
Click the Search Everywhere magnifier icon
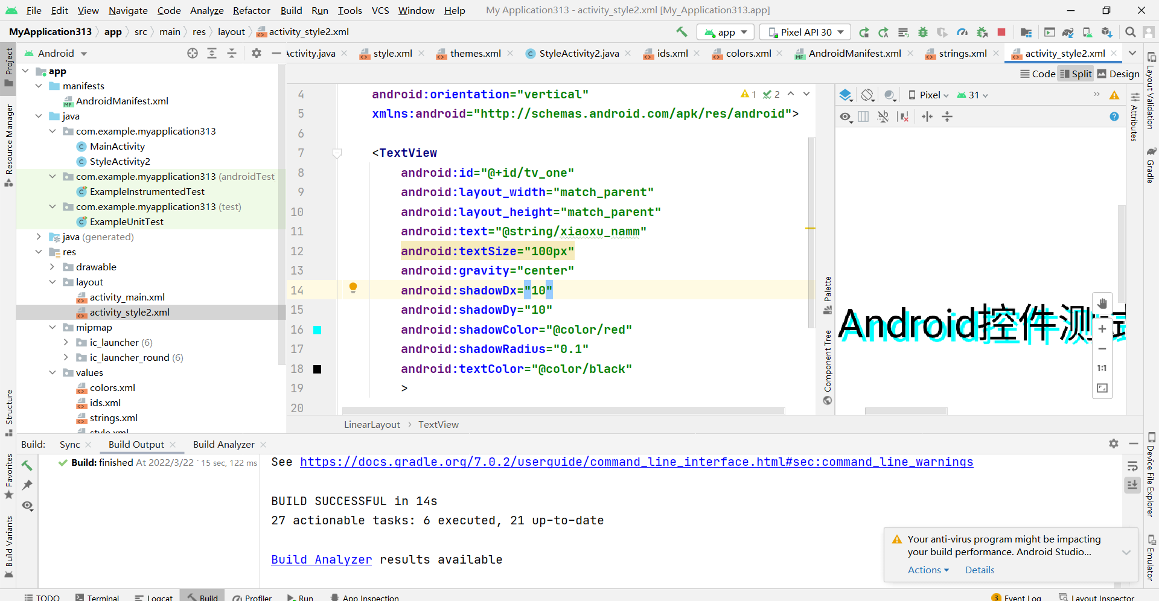pyautogui.click(x=1131, y=32)
